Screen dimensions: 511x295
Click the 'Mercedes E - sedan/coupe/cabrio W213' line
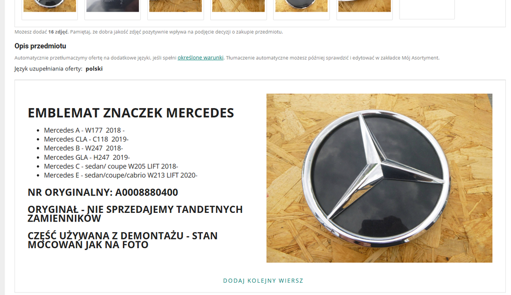(121, 175)
